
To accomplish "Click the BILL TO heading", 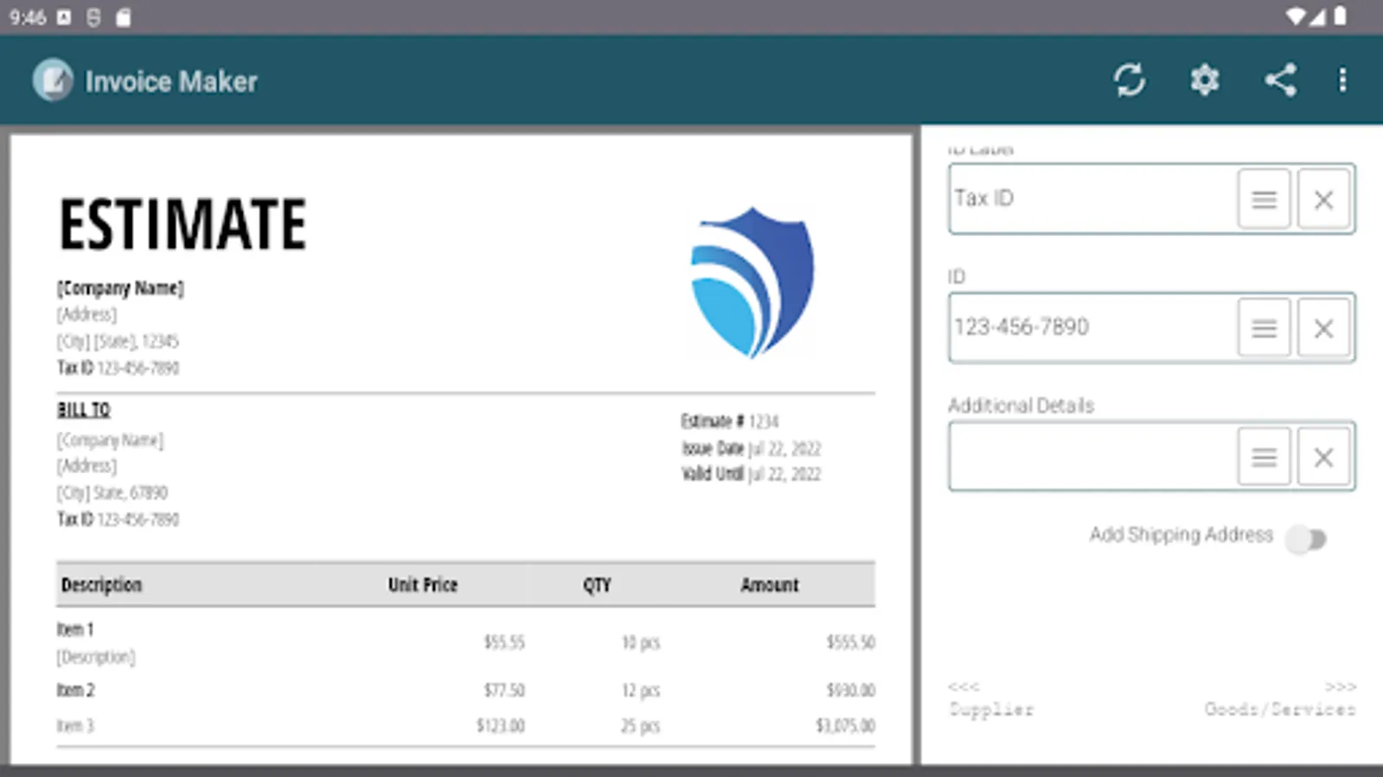I will (84, 410).
